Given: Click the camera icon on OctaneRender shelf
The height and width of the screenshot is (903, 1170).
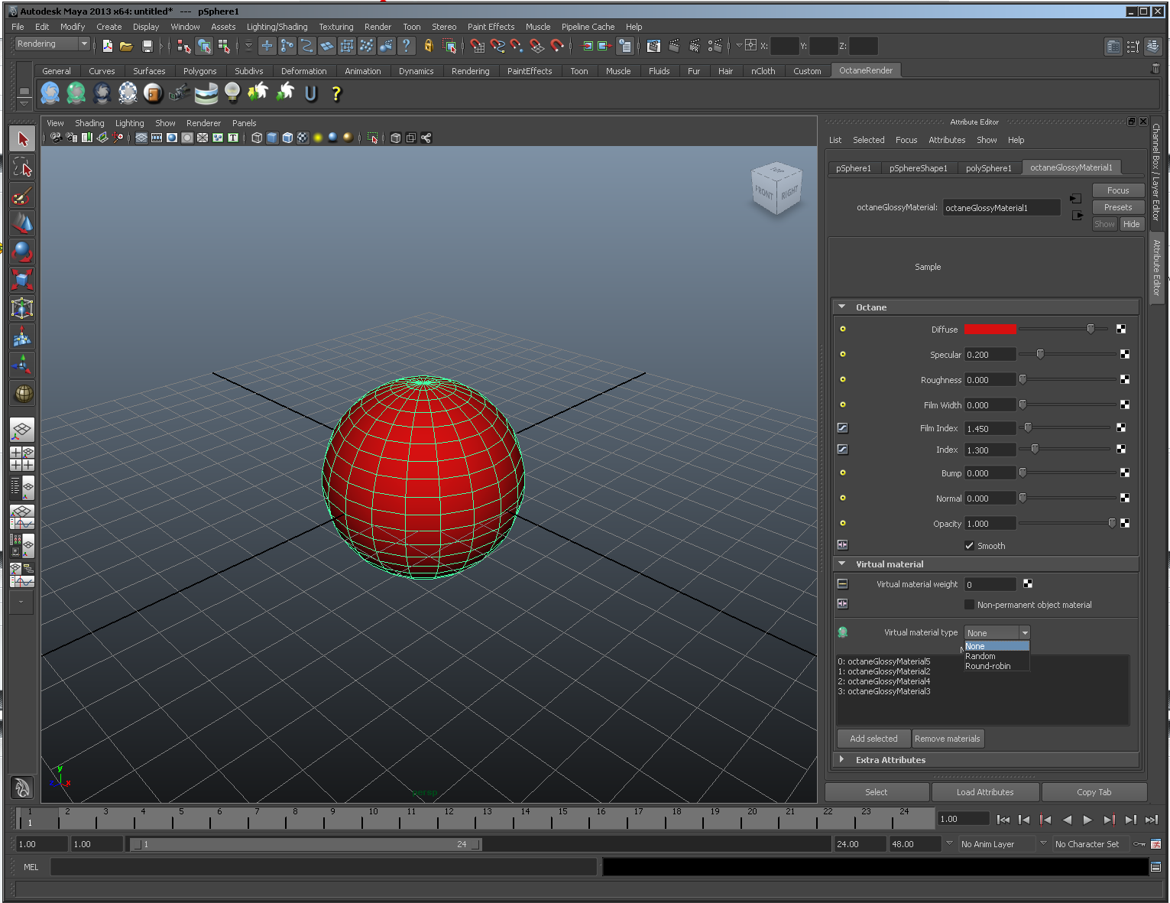Looking at the screenshot, I should click(180, 93).
